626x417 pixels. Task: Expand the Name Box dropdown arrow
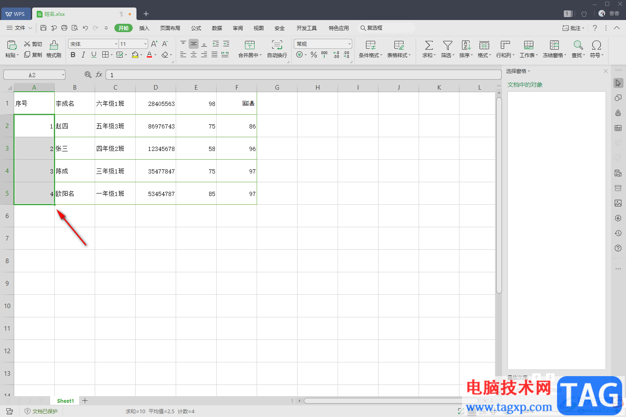[63, 75]
